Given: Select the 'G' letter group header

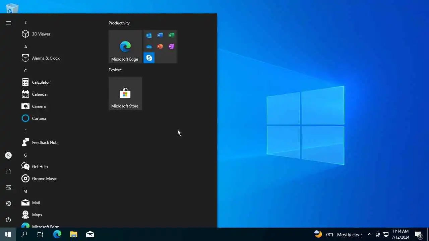Looking at the screenshot, I should point(25,155).
